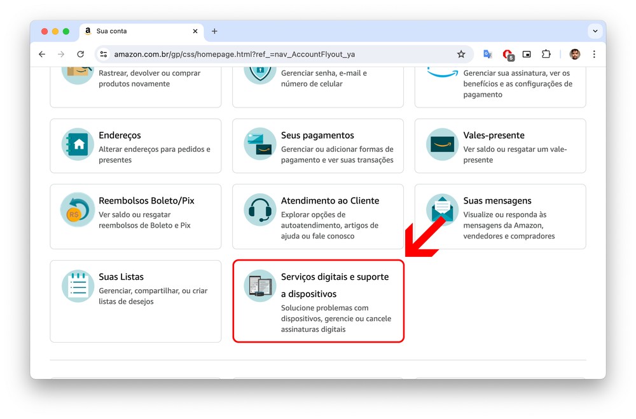The width and height of the screenshot is (636, 419).
Task: Bookmark page with the star icon
Action: tap(461, 55)
